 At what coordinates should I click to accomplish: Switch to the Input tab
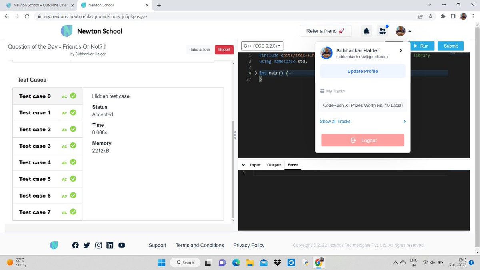(255, 164)
